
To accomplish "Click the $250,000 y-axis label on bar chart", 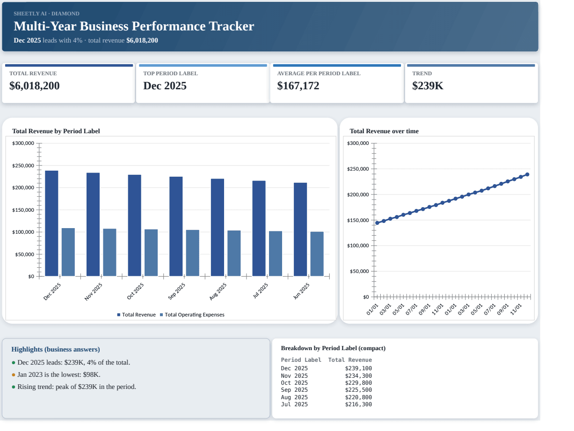I will click(23, 165).
